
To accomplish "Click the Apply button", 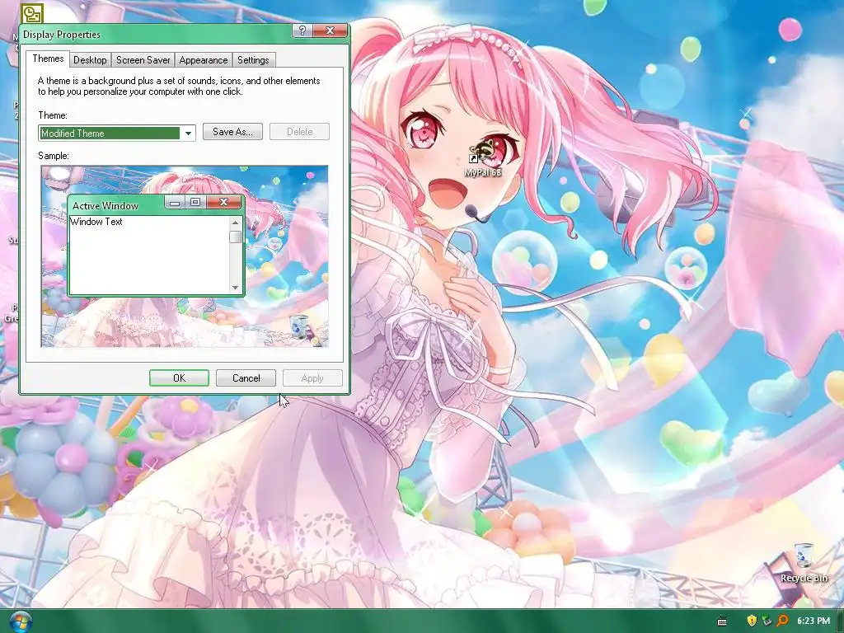I will [312, 377].
